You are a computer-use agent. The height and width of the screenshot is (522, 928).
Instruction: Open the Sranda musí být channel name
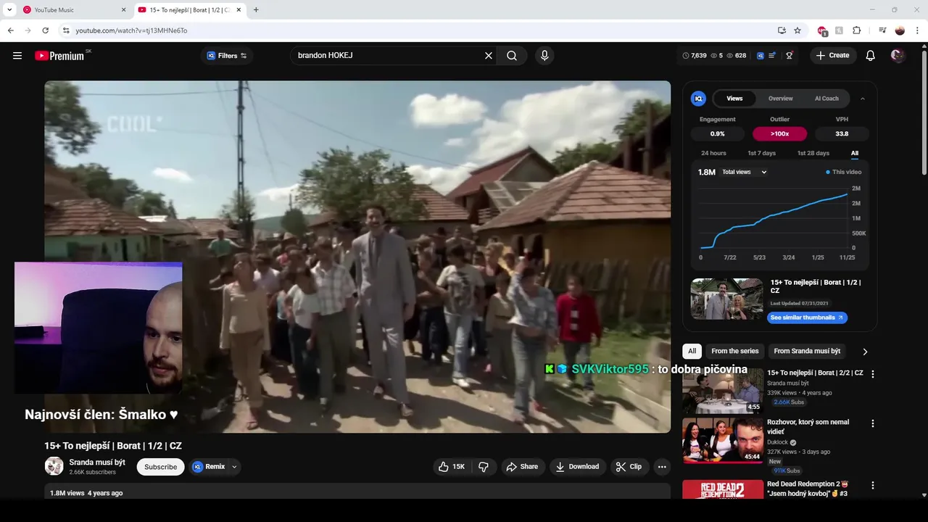(x=97, y=463)
